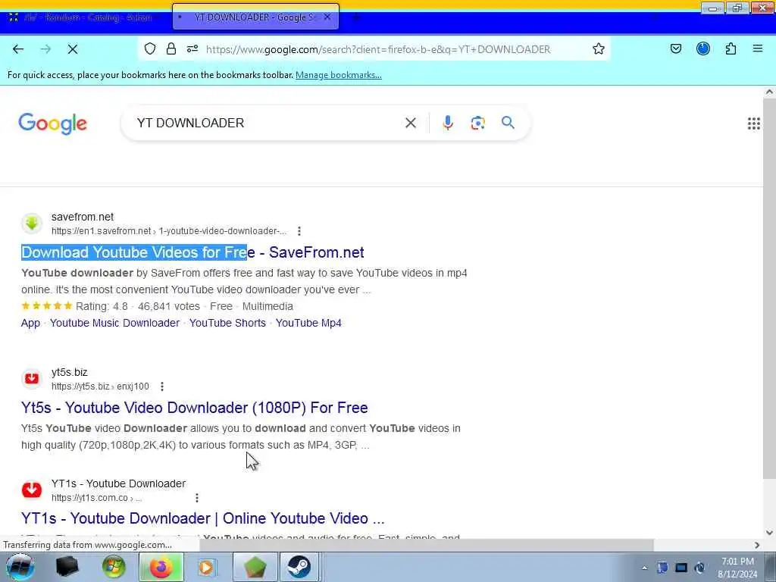Open more options for savefrom.net result
Screen dimensions: 776x582
click(299, 231)
